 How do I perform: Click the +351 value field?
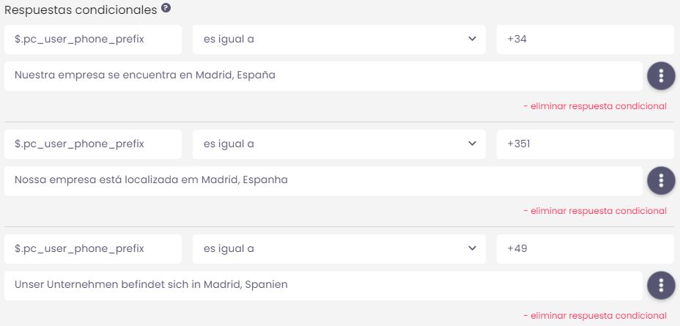585,144
